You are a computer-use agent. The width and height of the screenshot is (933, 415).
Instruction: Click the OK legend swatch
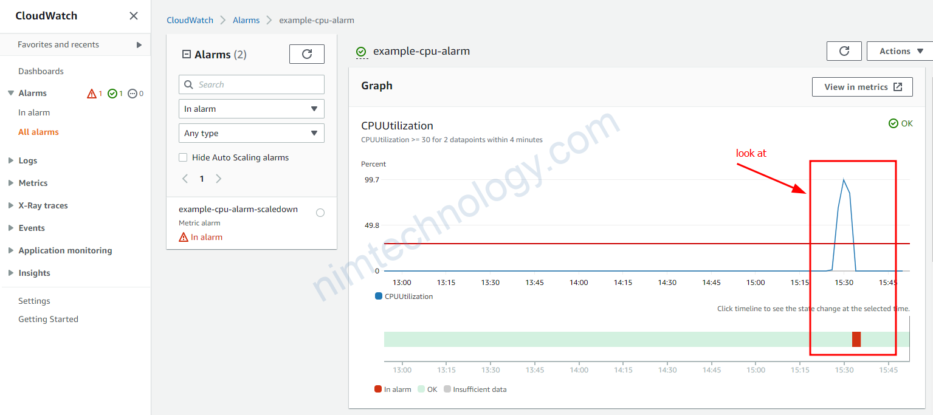click(420, 389)
